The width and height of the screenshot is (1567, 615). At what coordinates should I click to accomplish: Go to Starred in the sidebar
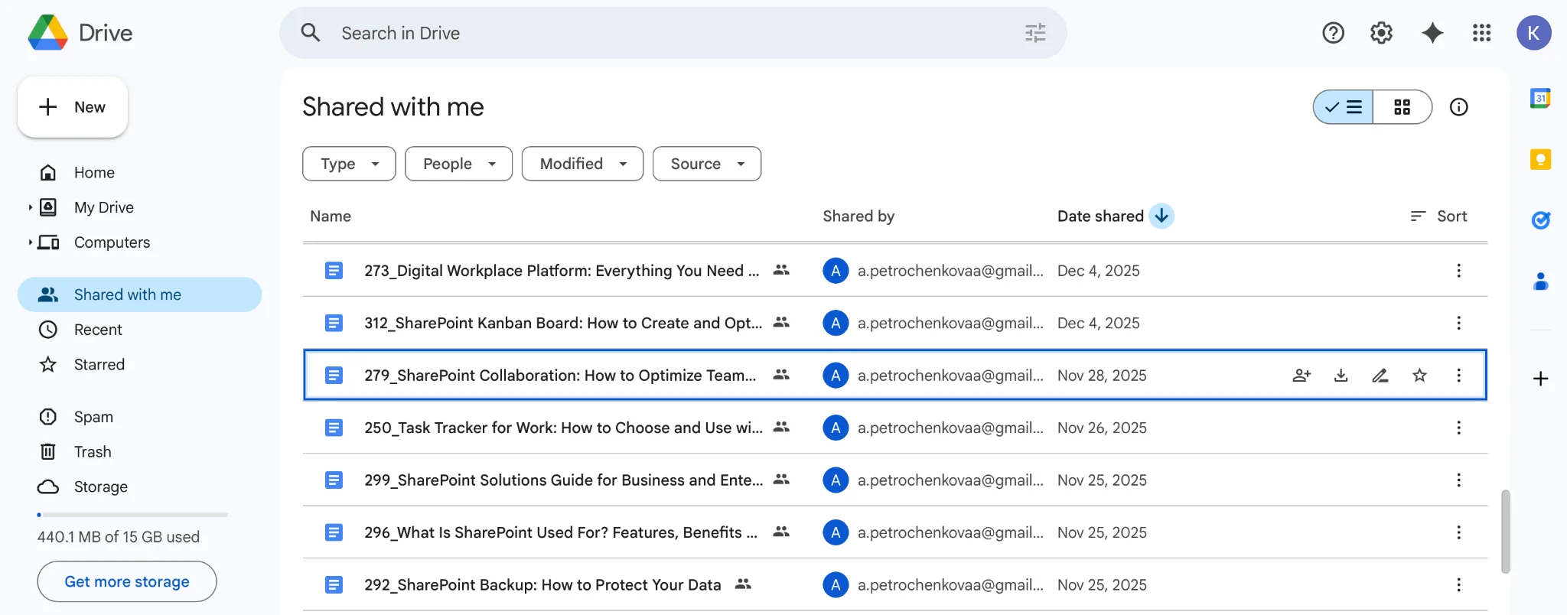[x=139, y=365]
